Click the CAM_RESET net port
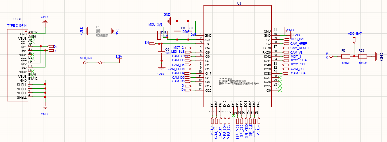 pyautogui.click(x=286, y=48)
